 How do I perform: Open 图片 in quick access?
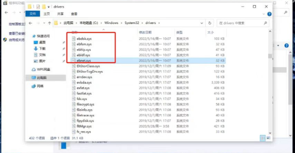[x=42, y=61]
